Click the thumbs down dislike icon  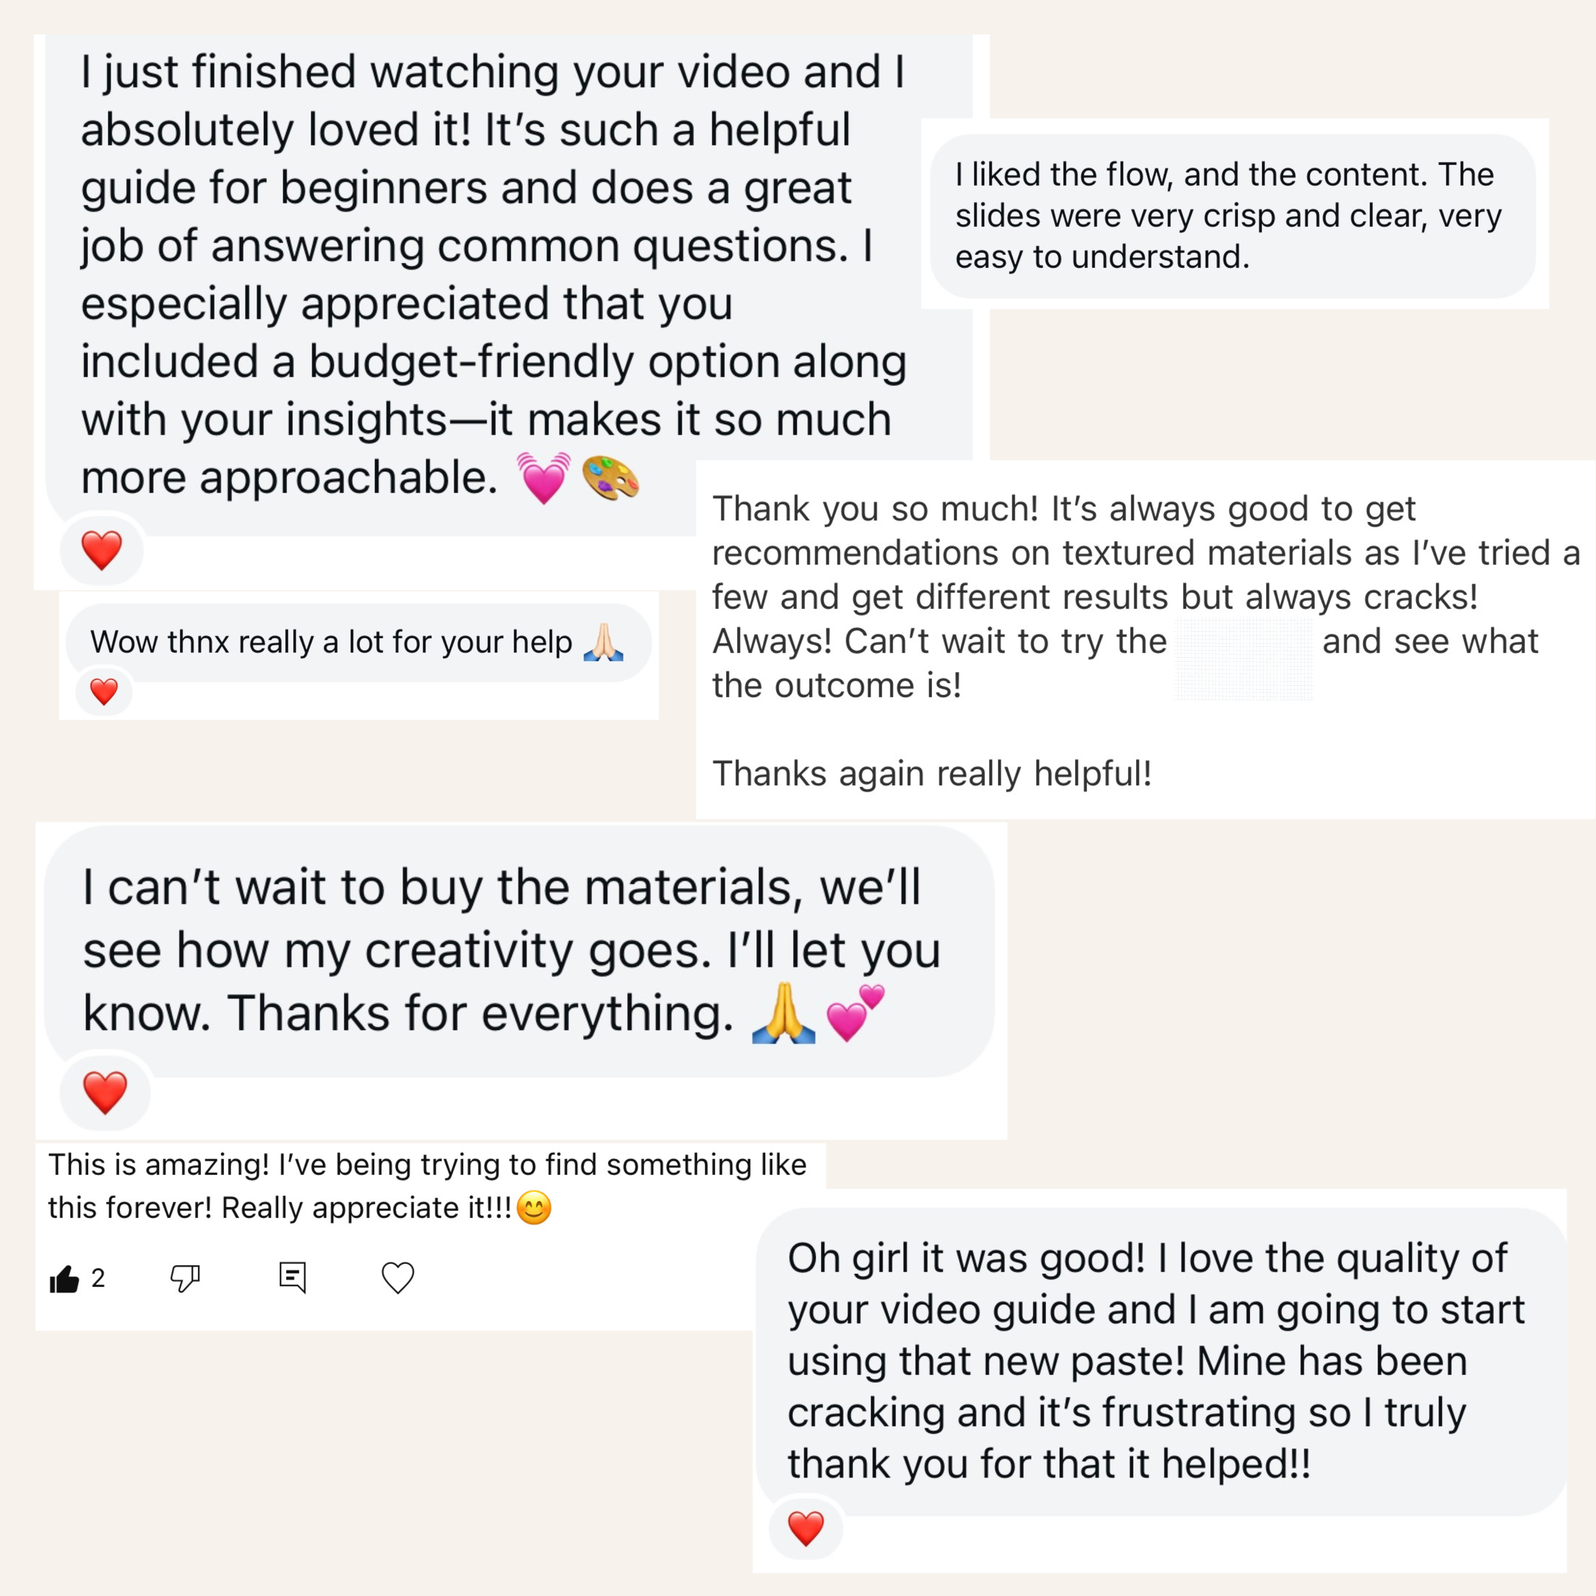(184, 1278)
